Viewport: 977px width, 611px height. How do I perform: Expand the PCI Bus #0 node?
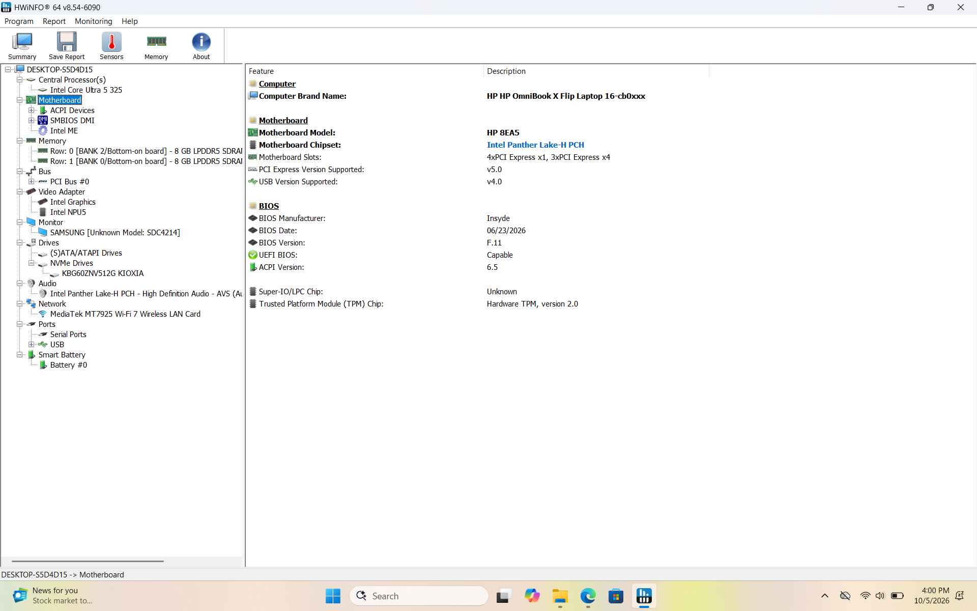31,182
